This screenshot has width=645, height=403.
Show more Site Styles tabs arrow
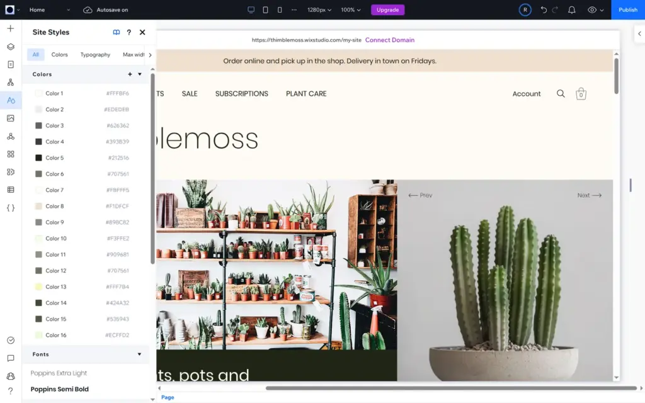150,55
